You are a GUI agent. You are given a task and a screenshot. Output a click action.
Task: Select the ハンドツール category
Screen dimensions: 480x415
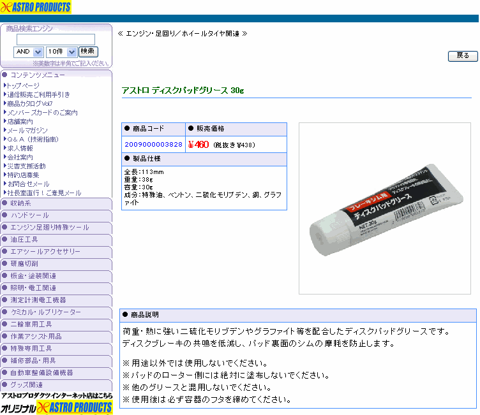(56, 215)
